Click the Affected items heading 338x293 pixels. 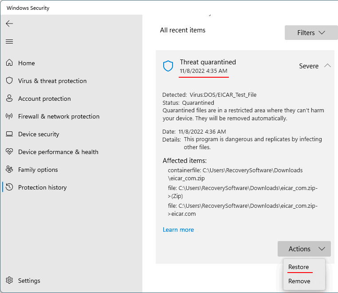point(185,161)
